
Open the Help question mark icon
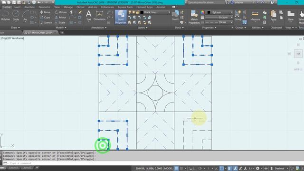tap(272, 2)
